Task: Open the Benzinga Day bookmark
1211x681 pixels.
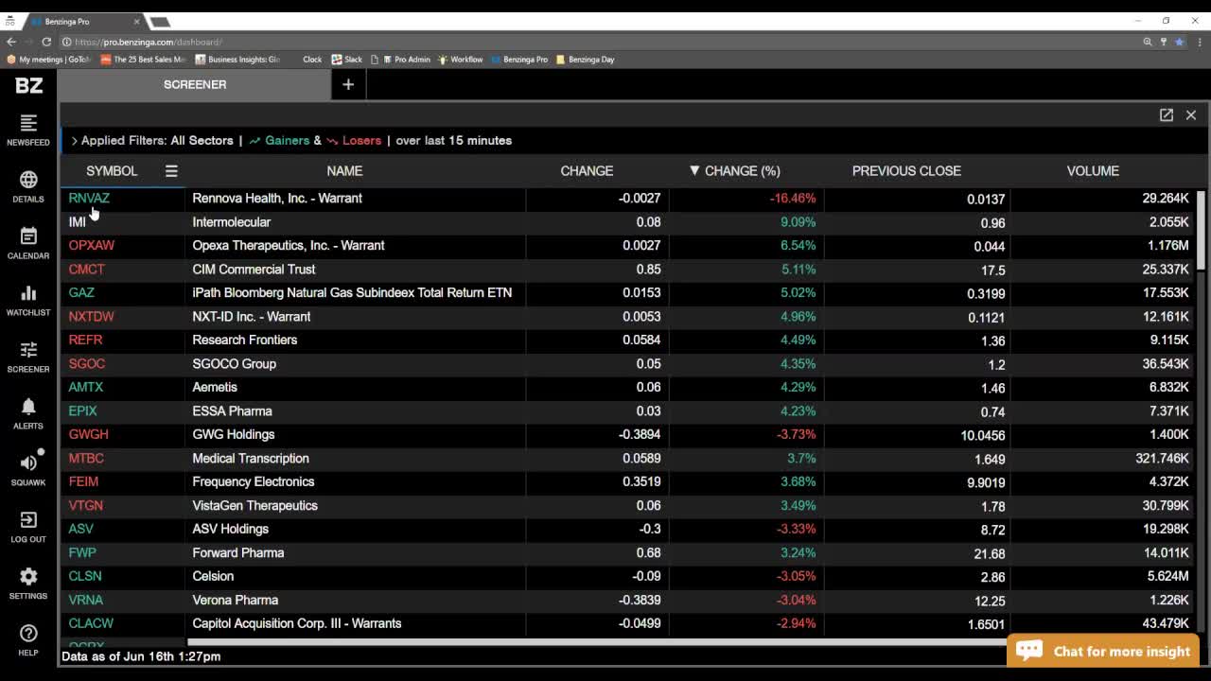Action: pyautogui.click(x=586, y=60)
